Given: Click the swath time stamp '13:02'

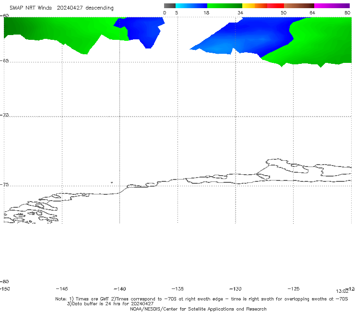Looking at the screenshot, I should pyautogui.click(x=342, y=291).
